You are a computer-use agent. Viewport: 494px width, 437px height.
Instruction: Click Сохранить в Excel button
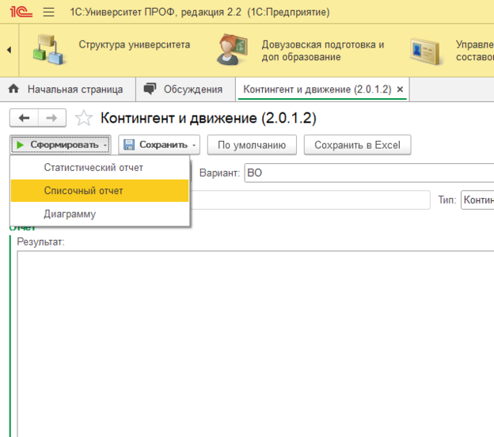pyautogui.click(x=358, y=145)
